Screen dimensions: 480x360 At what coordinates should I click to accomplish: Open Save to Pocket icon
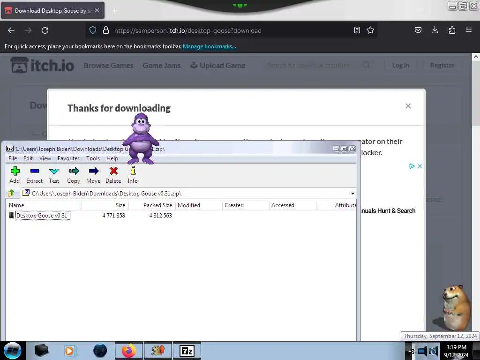(418, 30)
